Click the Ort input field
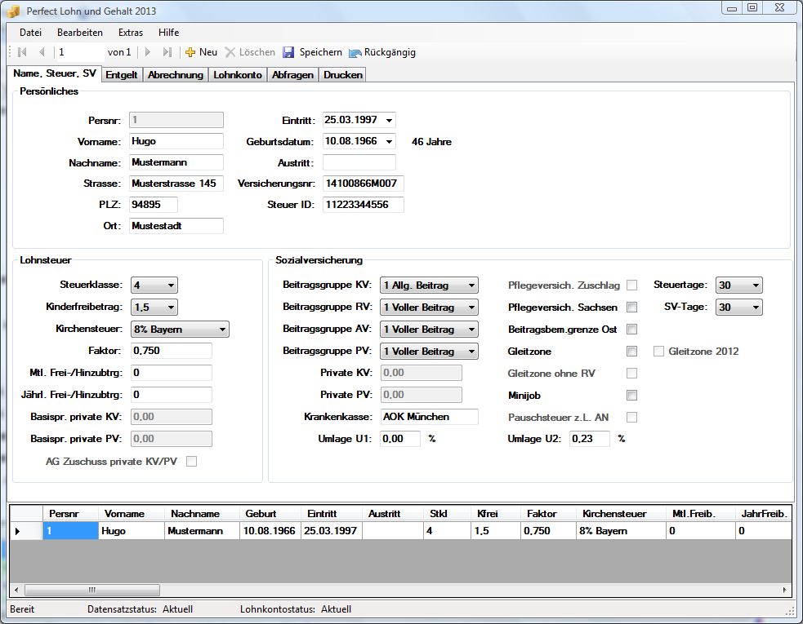The width and height of the screenshot is (803, 624). coord(176,226)
